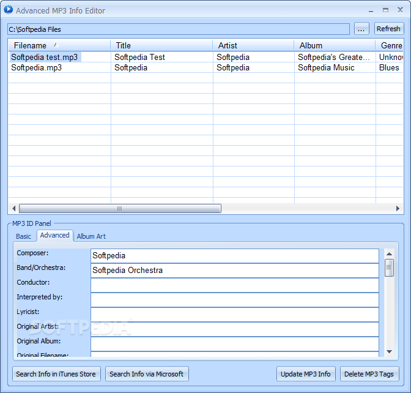Click the Conductor input field
The image size is (411, 393).
click(x=235, y=285)
